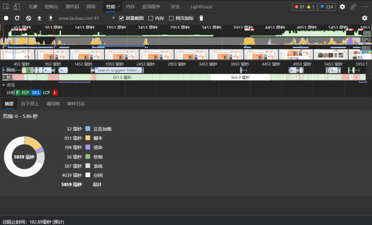Click the donut chart center 5859 毫秒
This screenshot has width=372, height=225.
(24, 157)
